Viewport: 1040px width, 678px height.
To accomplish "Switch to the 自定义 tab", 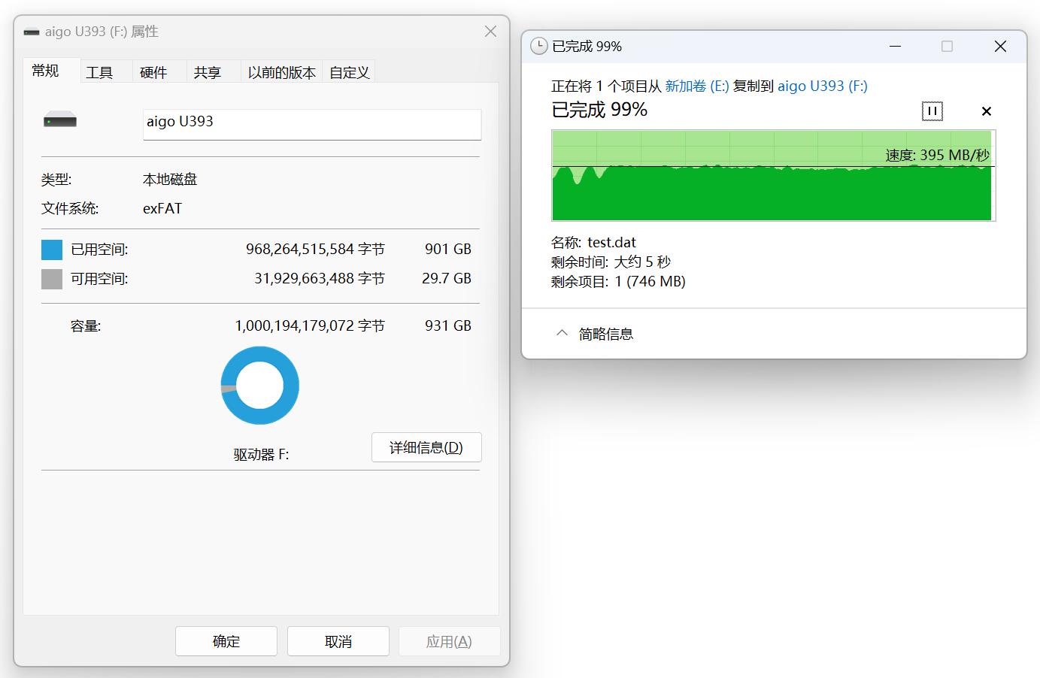I will pyautogui.click(x=348, y=72).
